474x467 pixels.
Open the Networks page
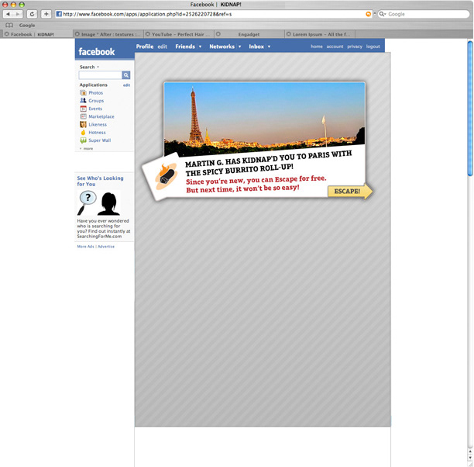pyautogui.click(x=222, y=47)
